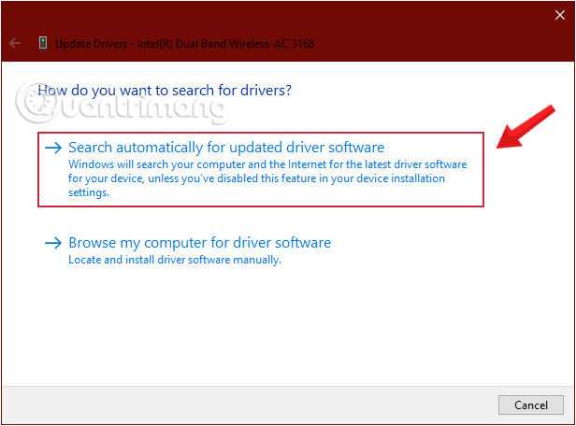Click the heading How do you want to search for drivers?
This screenshot has height=426, width=576.
pyautogui.click(x=165, y=91)
